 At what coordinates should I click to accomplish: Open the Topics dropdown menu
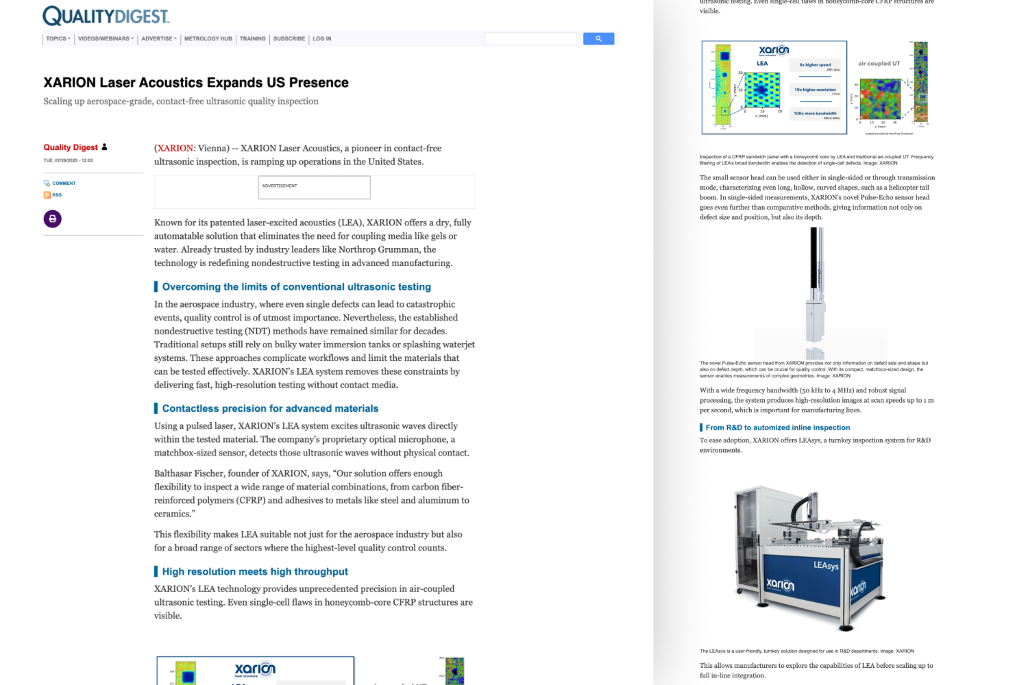[58, 39]
